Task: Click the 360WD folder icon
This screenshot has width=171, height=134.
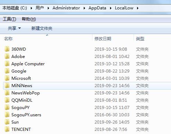Action: pyautogui.click(x=7, y=49)
